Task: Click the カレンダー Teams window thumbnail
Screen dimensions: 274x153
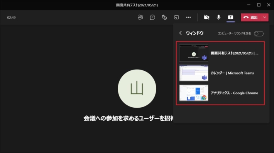Action: pos(194,73)
